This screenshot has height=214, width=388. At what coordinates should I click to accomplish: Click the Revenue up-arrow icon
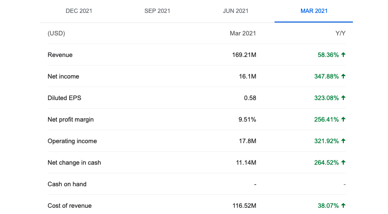pos(343,55)
